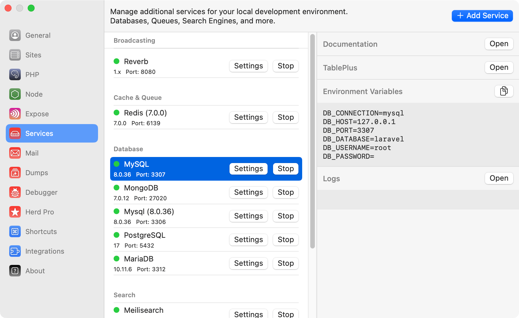This screenshot has height=318, width=519.
Task: Open the Mail section
Action: 52,153
